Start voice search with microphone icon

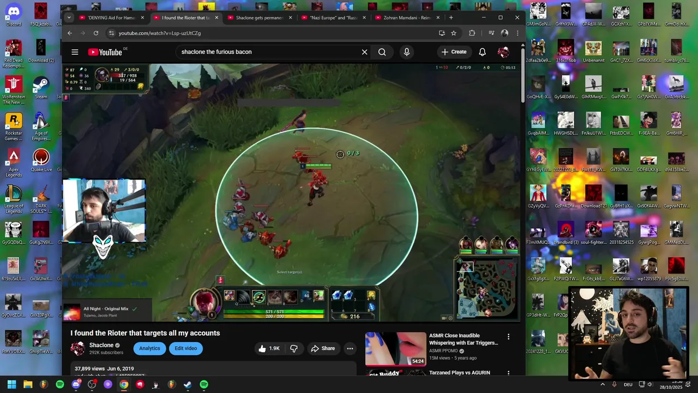tap(406, 52)
